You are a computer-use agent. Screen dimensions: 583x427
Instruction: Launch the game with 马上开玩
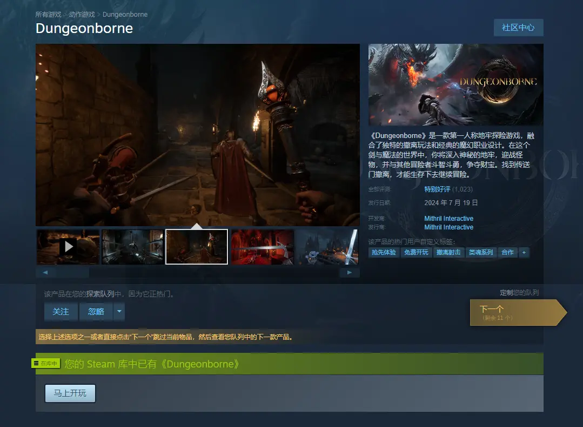point(70,393)
